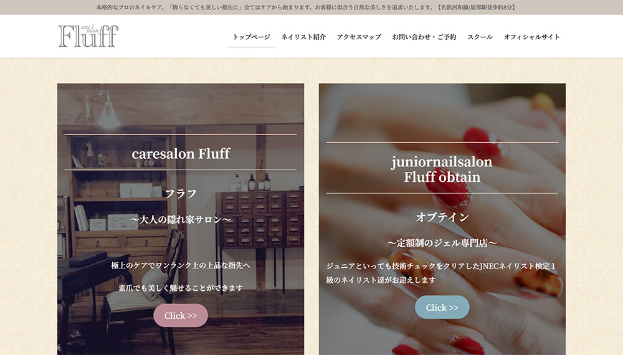Select the caresalon Fluff heading
The height and width of the screenshot is (355, 623).
pyautogui.click(x=181, y=153)
